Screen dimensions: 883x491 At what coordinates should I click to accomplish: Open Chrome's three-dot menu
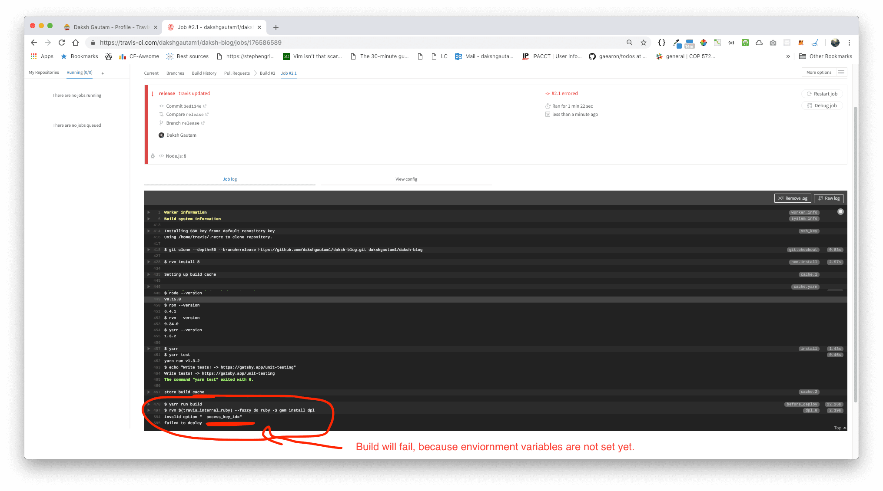point(849,43)
